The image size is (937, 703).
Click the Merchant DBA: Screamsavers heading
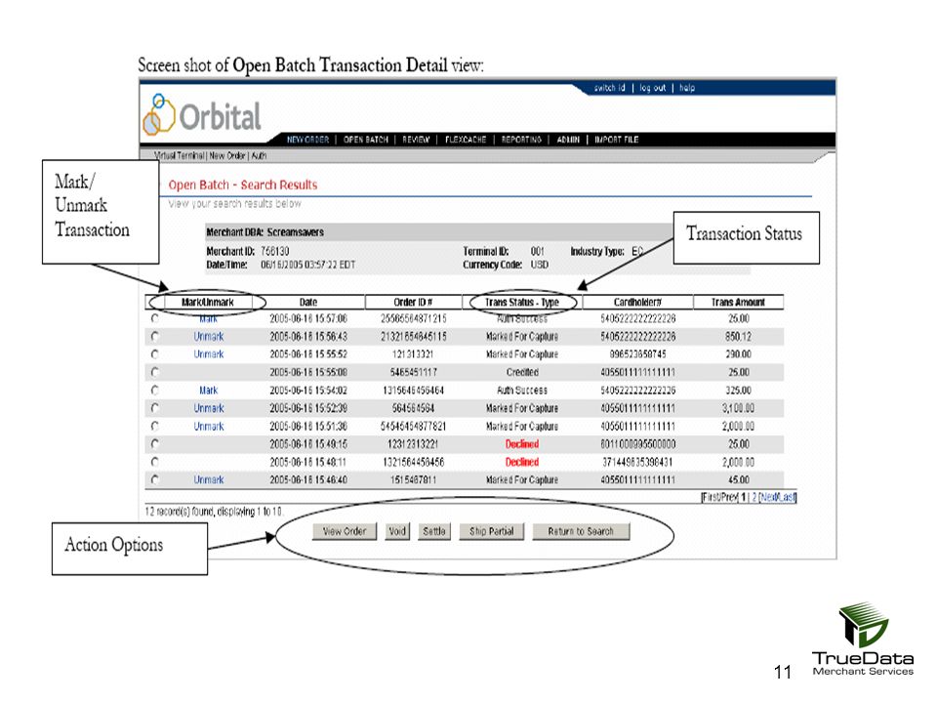[x=265, y=232]
